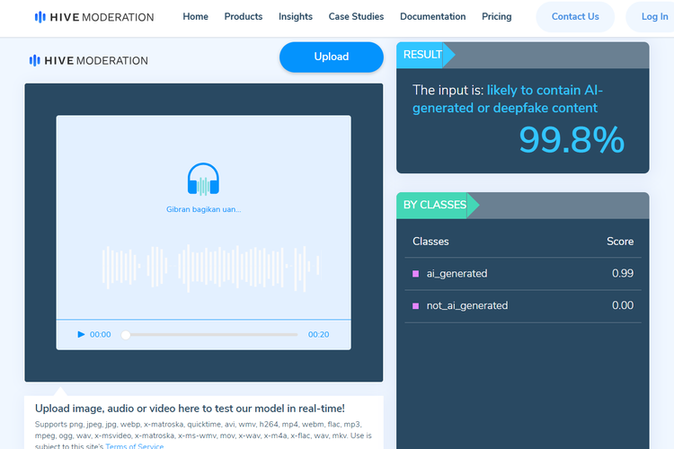Open the Products menu
This screenshot has height=449, width=674.
click(x=244, y=17)
